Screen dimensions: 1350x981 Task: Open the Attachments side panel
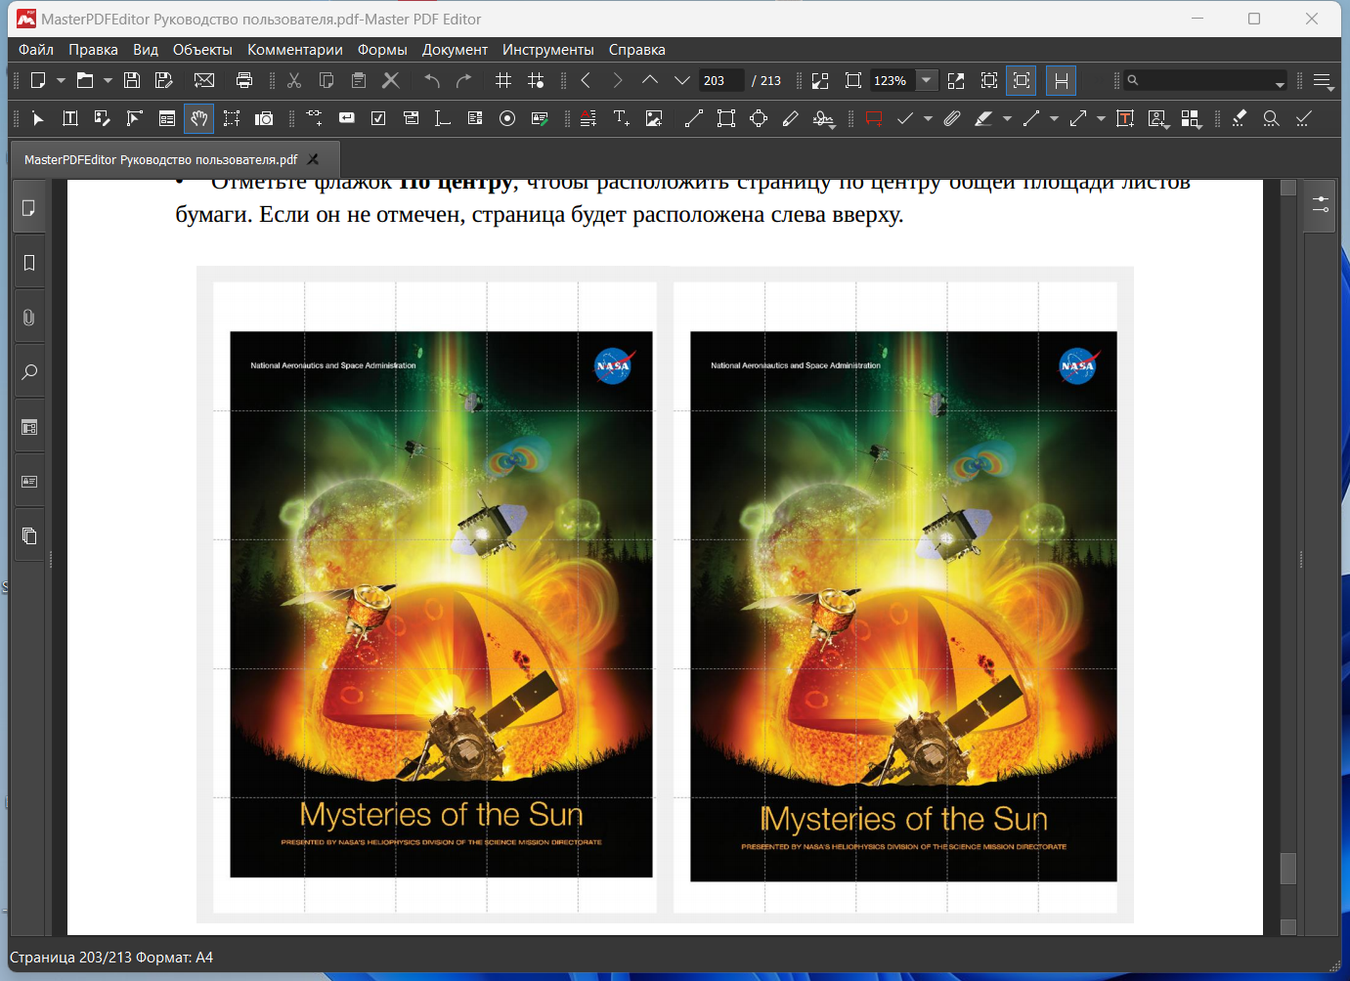29,318
